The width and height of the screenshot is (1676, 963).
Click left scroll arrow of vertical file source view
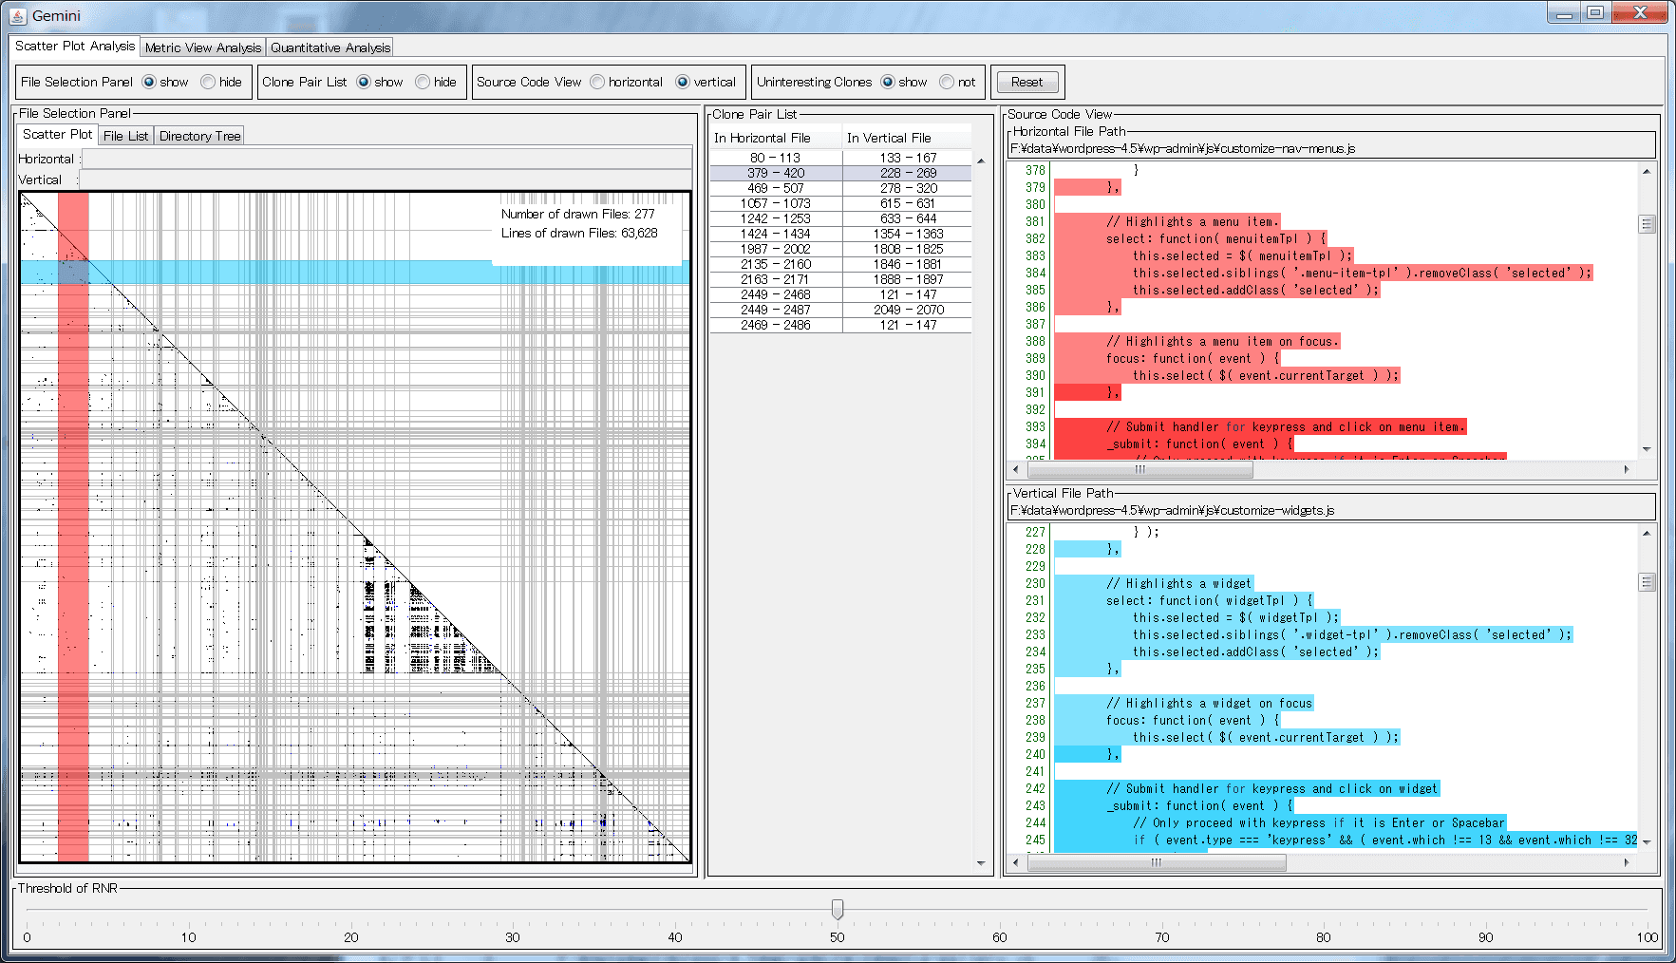point(1016,862)
